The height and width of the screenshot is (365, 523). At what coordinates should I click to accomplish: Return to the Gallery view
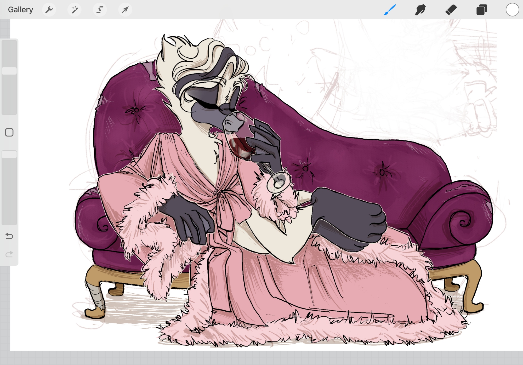click(x=20, y=10)
